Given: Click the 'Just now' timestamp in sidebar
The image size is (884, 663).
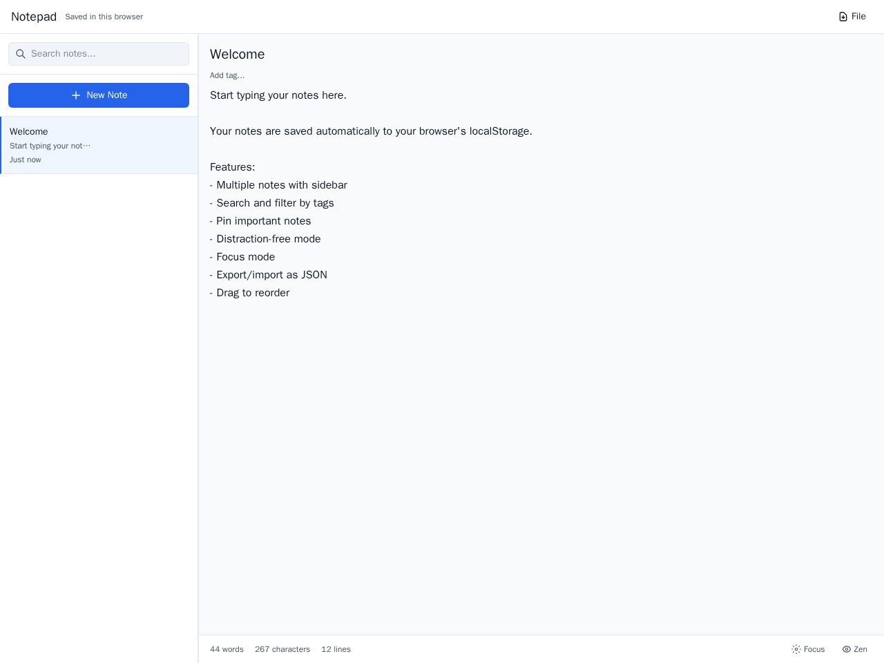Looking at the screenshot, I should (x=26, y=160).
